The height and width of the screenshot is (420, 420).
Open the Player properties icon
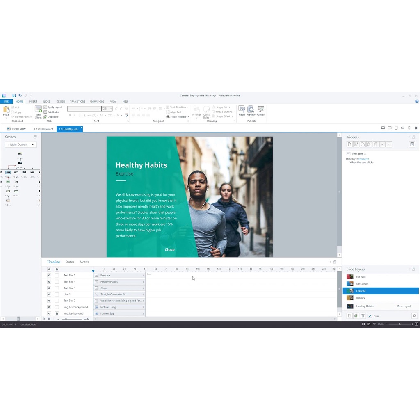(242, 110)
